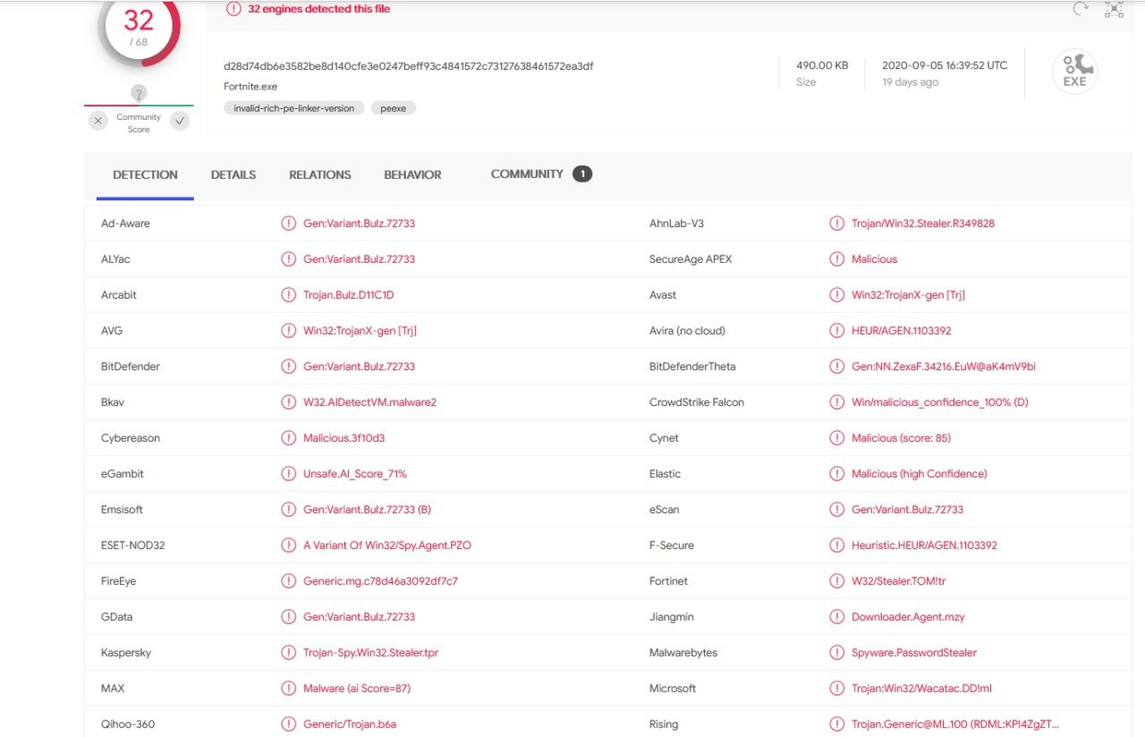Click the Malwarebytes result Spyware.PasswordStealer
Image resolution: width=1145 pixels, height=737 pixels.
pos(914,653)
